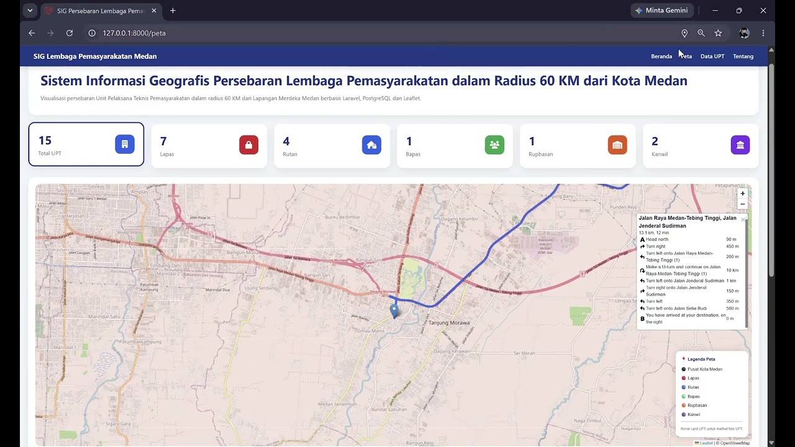Open the Chrome three-dot menu

(x=763, y=33)
